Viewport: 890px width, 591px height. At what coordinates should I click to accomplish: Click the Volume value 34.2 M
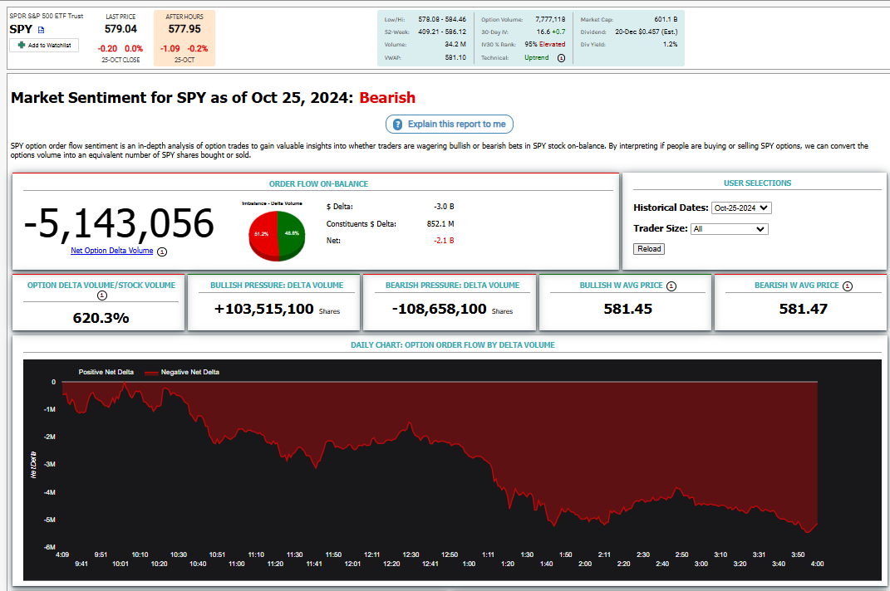pyautogui.click(x=455, y=44)
